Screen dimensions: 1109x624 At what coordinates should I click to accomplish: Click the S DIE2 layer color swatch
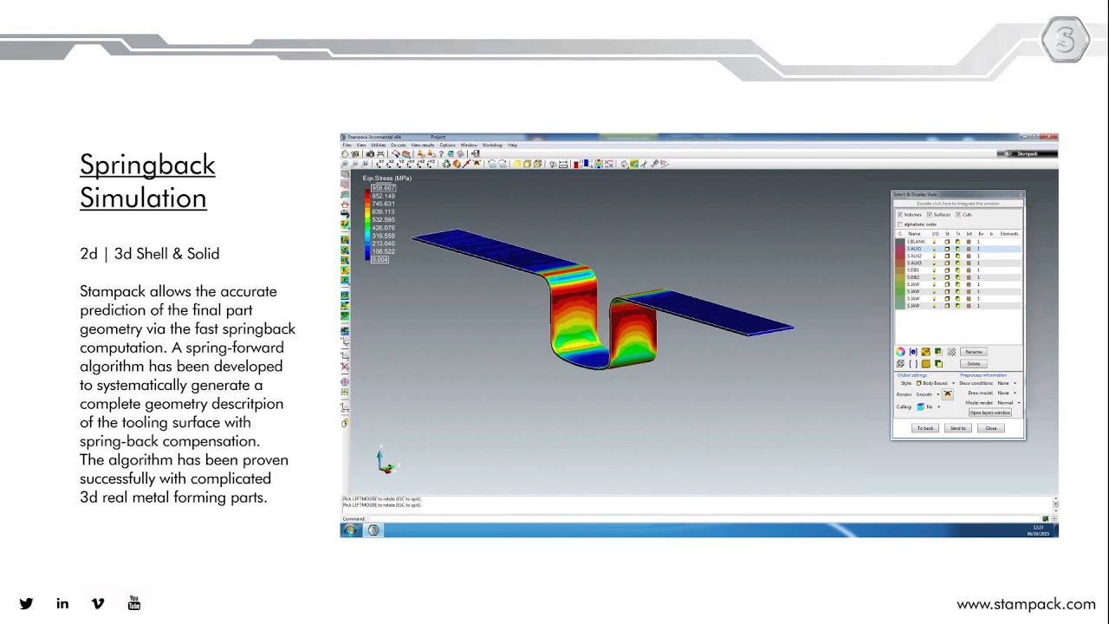point(900,277)
